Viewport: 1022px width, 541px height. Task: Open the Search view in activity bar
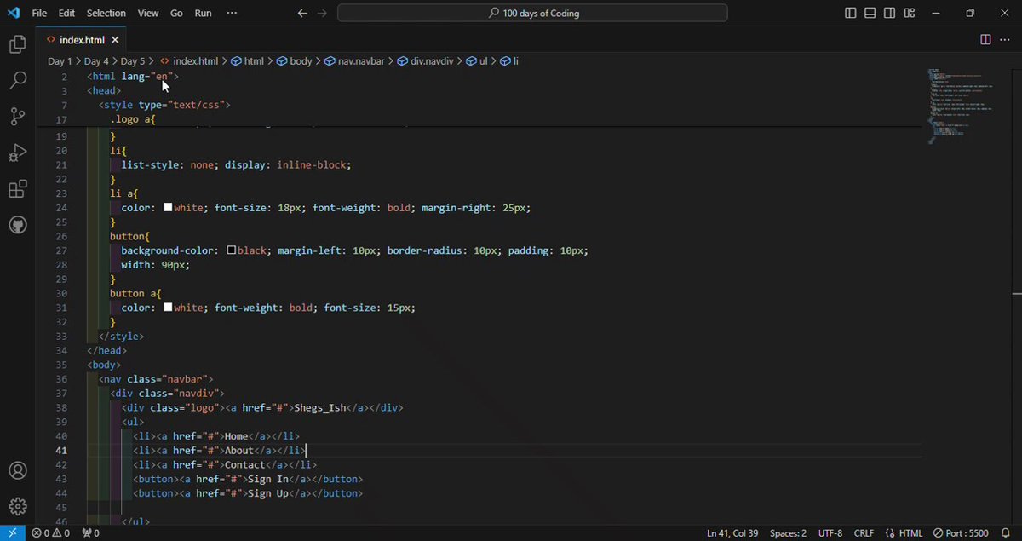coord(17,81)
